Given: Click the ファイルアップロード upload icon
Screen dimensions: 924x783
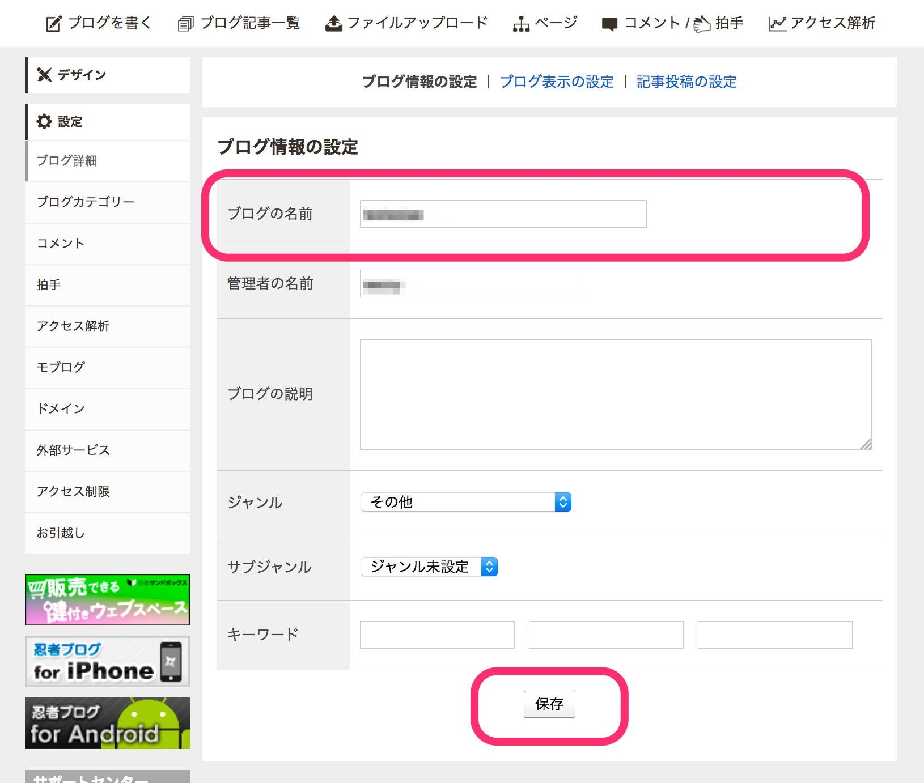Looking at the screenshot, I should click(x=333, y=23).
